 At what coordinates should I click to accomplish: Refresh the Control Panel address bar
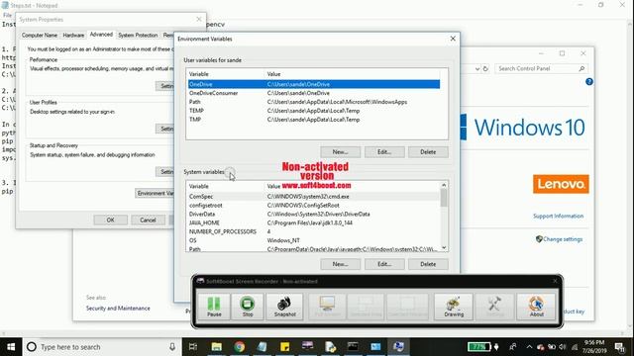[x=485, y=68]
